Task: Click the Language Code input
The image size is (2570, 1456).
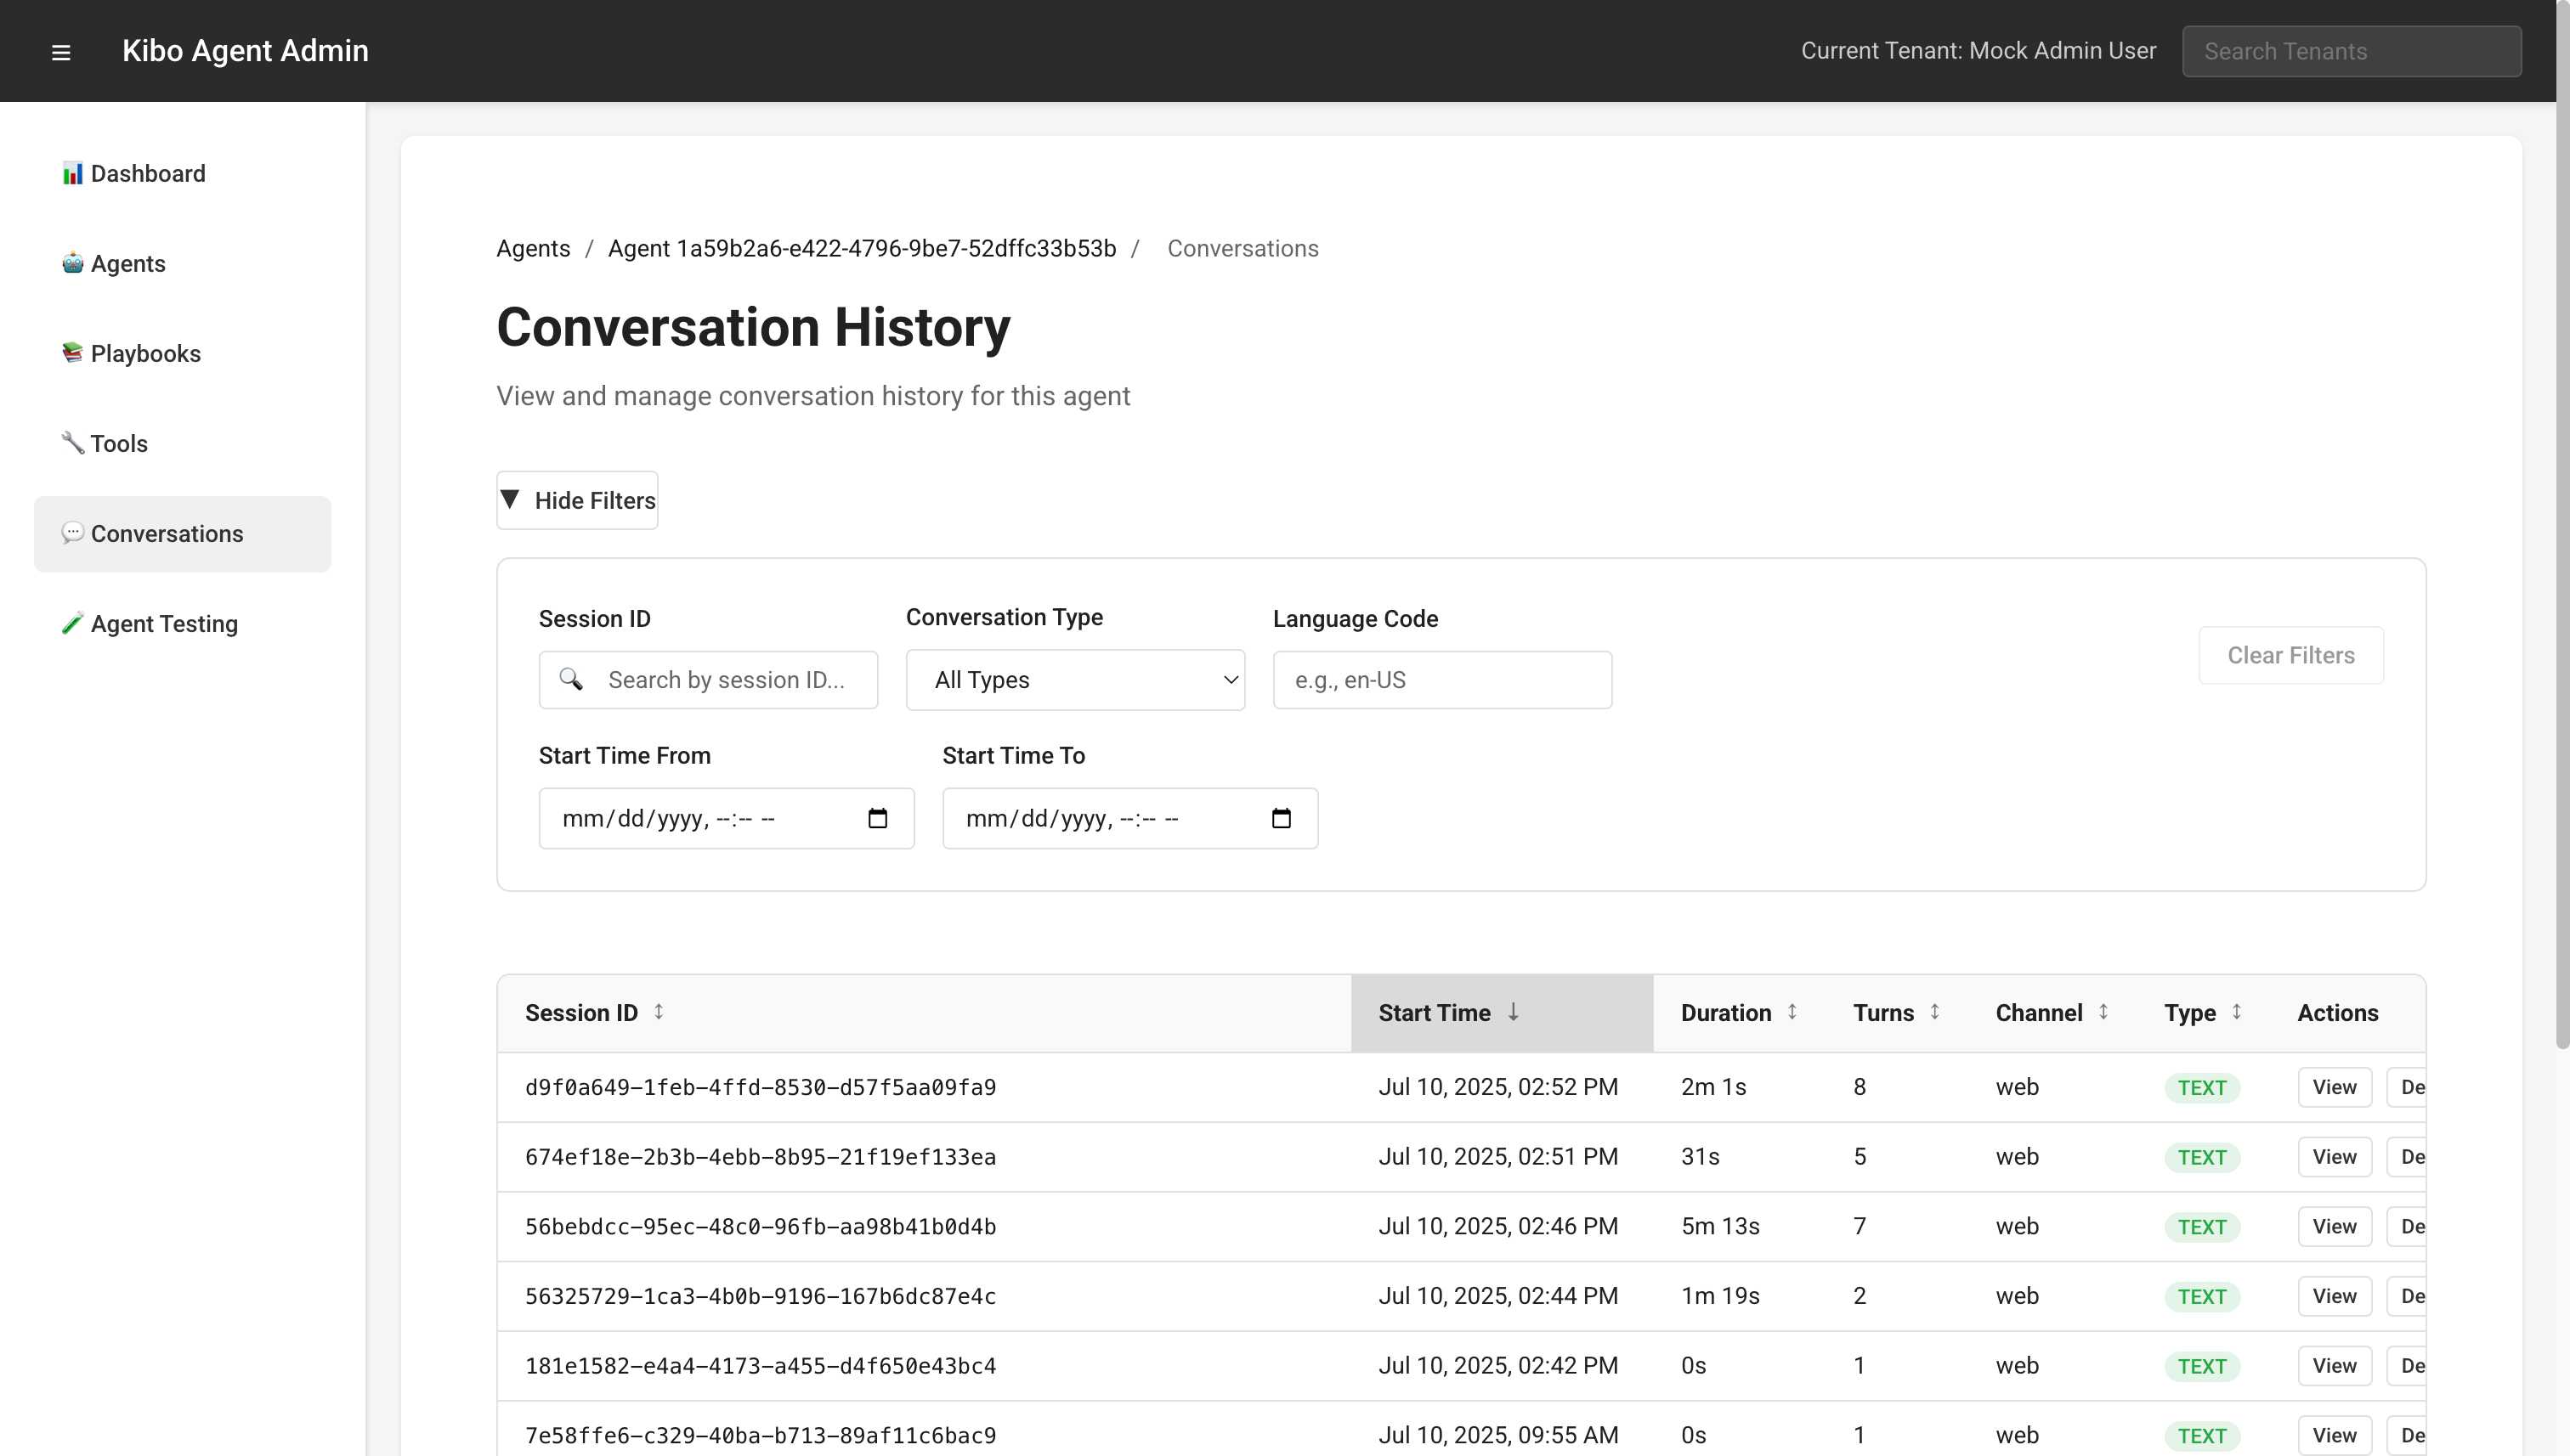Action: click(x=1441, y=680)
